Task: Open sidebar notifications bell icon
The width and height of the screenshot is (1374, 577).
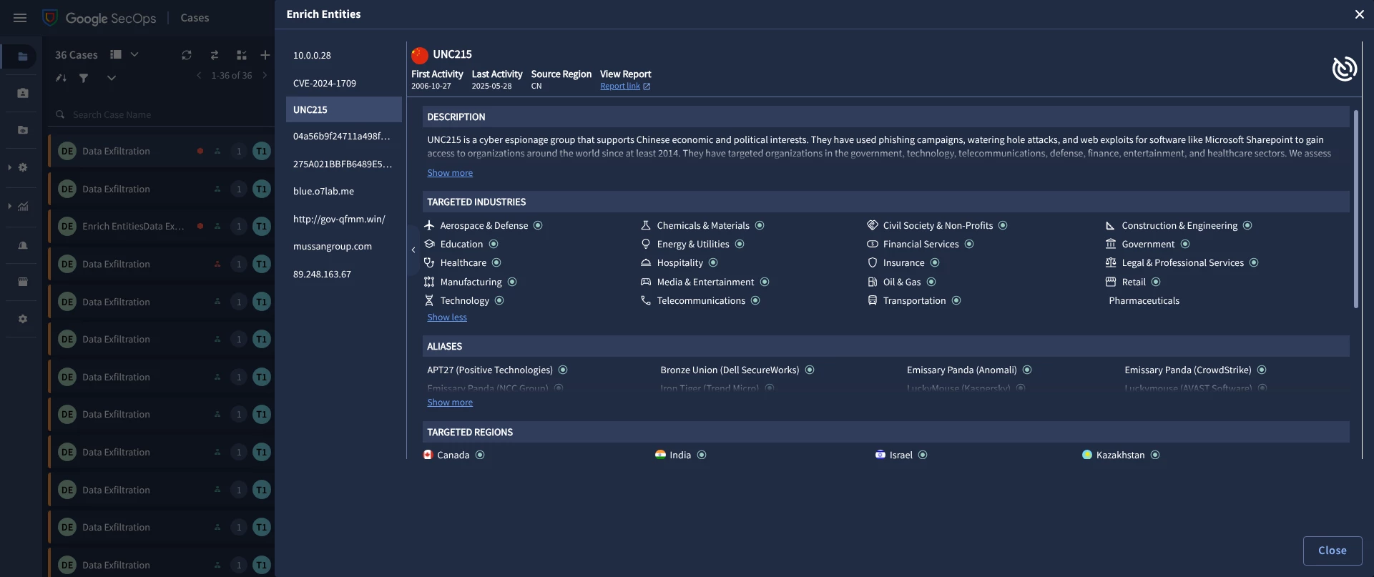Action: click(23, 245)
